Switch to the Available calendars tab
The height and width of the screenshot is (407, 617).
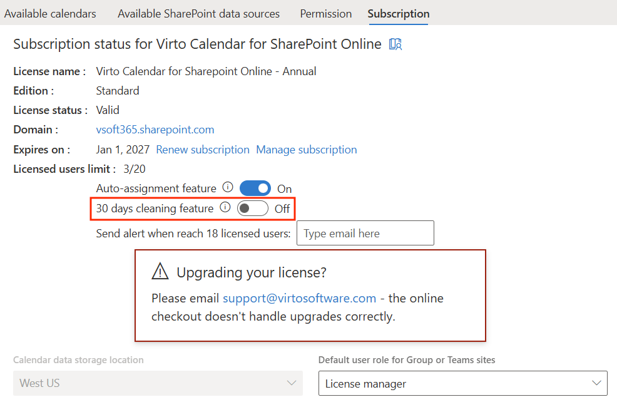(x=51, y=13)
